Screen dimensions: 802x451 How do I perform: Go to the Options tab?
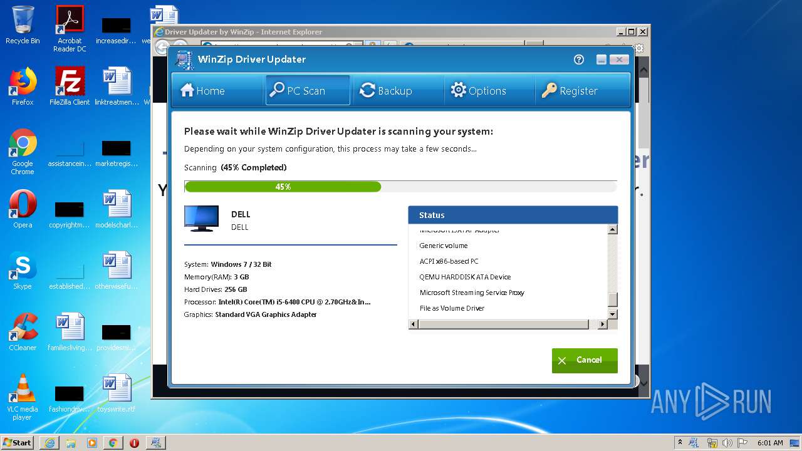pos(489,91)
